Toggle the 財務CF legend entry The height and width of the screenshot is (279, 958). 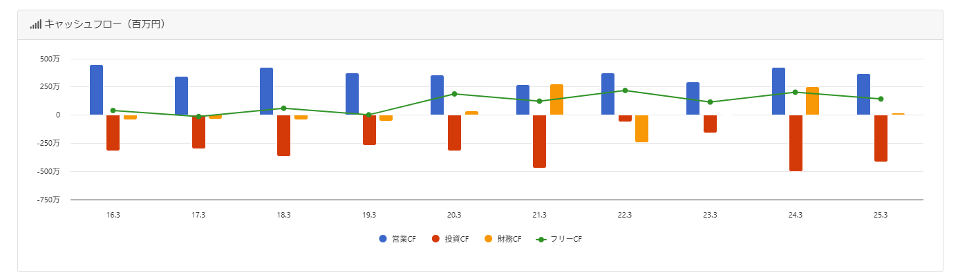[x=503, y=239]
